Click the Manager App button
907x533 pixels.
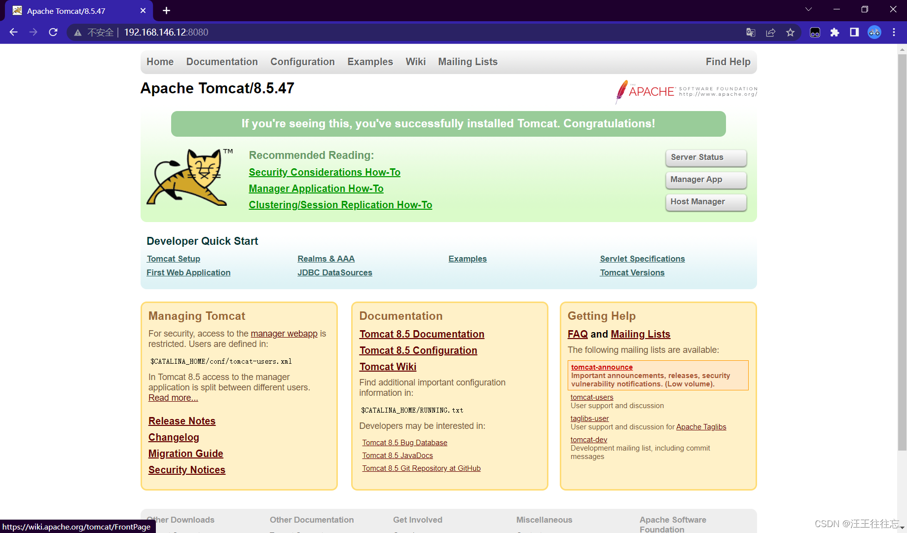(706, 180)
